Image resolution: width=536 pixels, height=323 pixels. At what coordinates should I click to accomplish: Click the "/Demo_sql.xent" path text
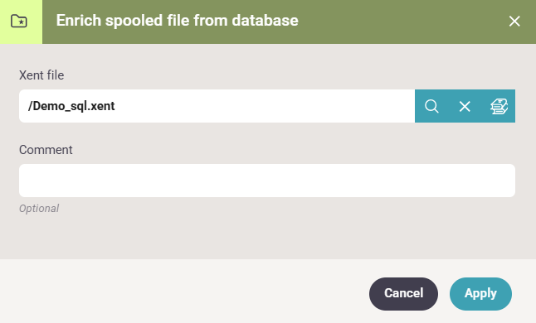pyautogui.click(x=71, y=106)
